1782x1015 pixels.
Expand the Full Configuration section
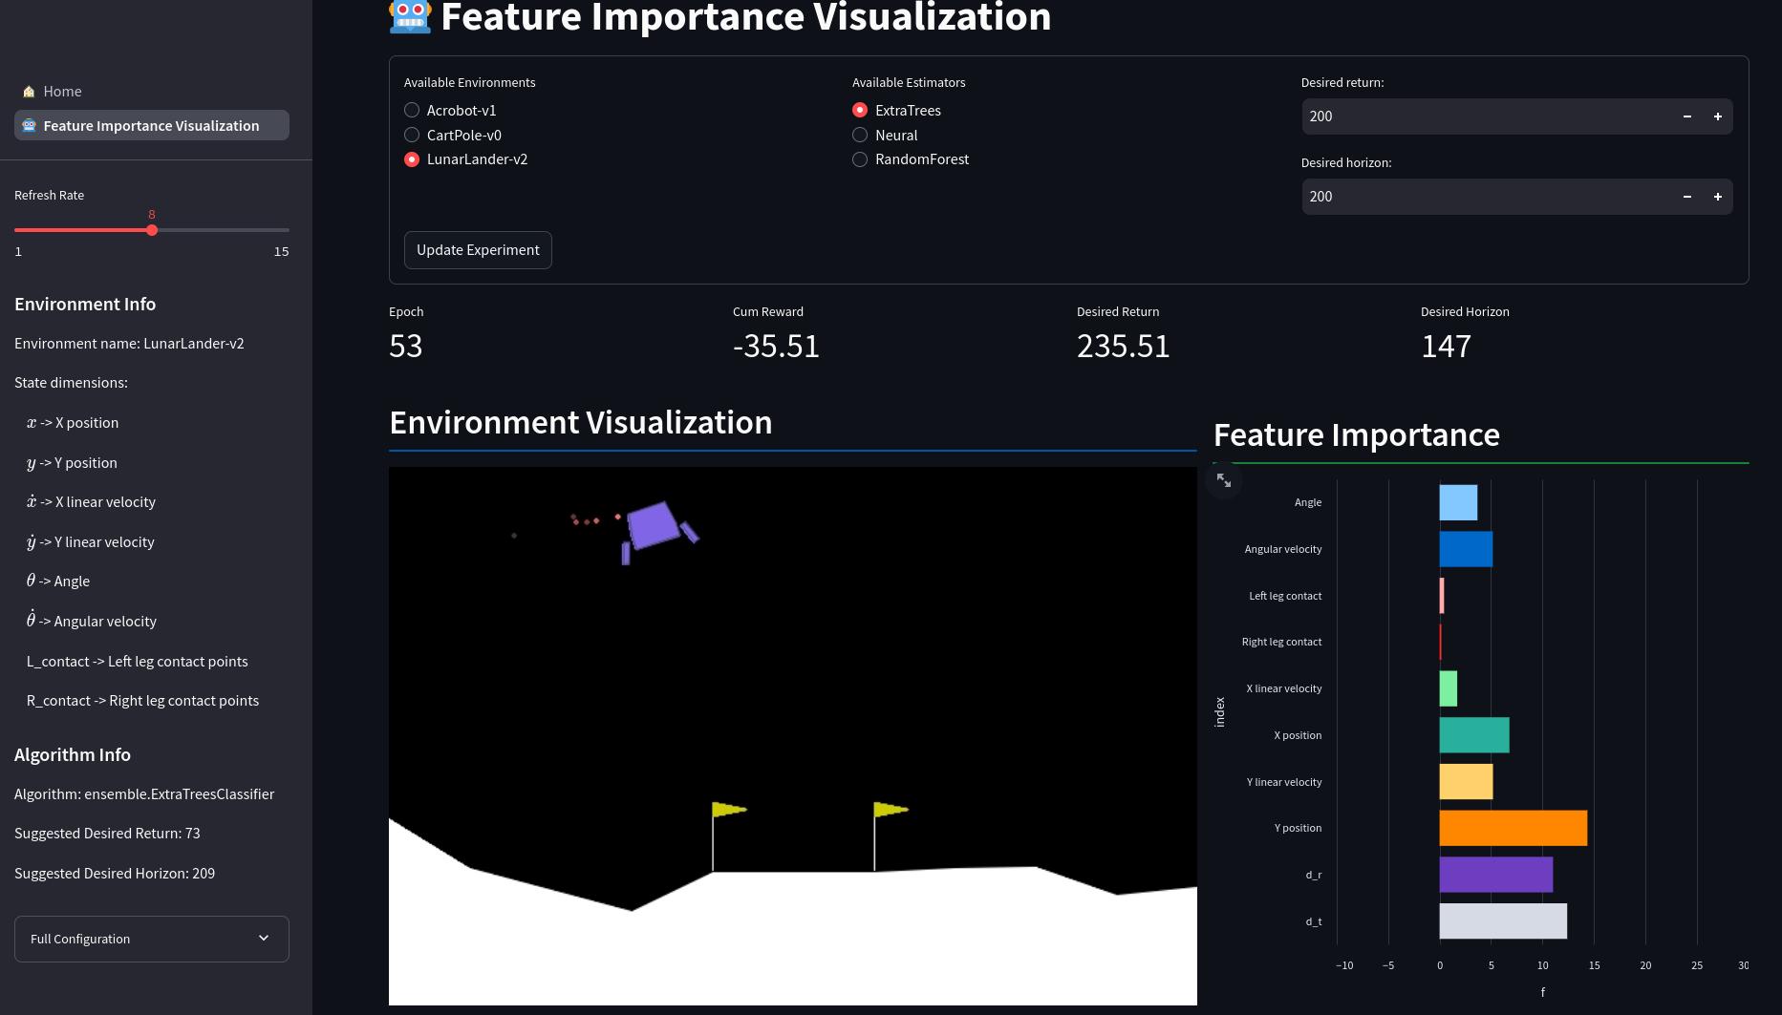tap(151, 939)
